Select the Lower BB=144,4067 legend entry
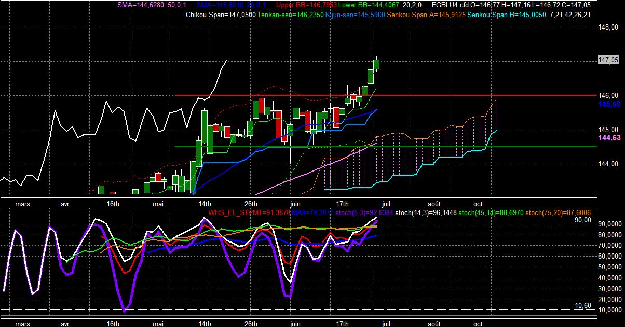625x327 pixels. (368, 5)
